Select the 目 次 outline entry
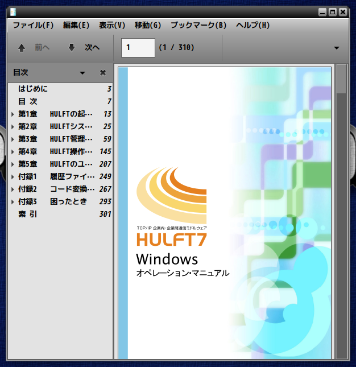This screenshot has height=367, width=356. [60, 101]
